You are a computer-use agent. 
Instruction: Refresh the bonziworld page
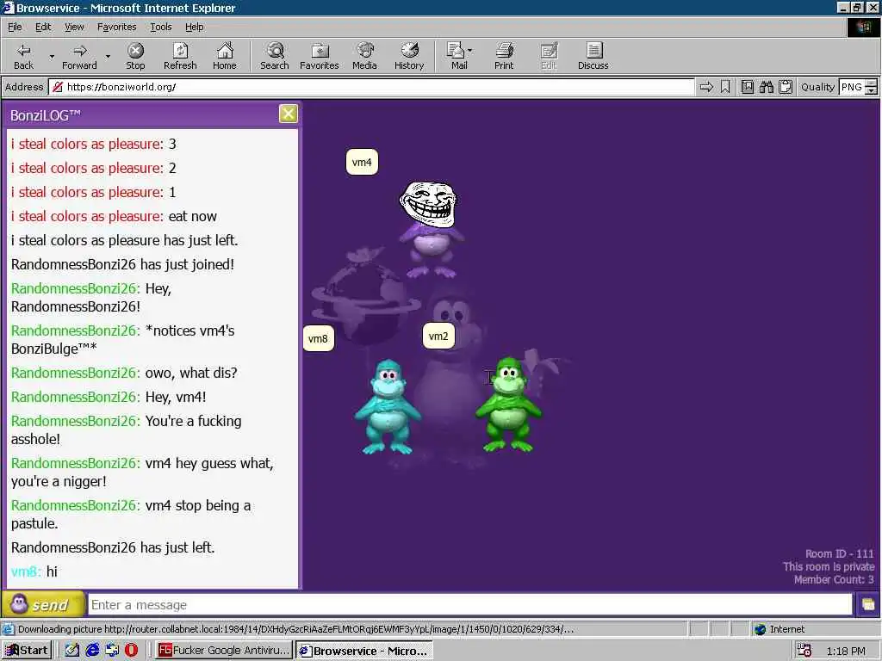point(180,56)
